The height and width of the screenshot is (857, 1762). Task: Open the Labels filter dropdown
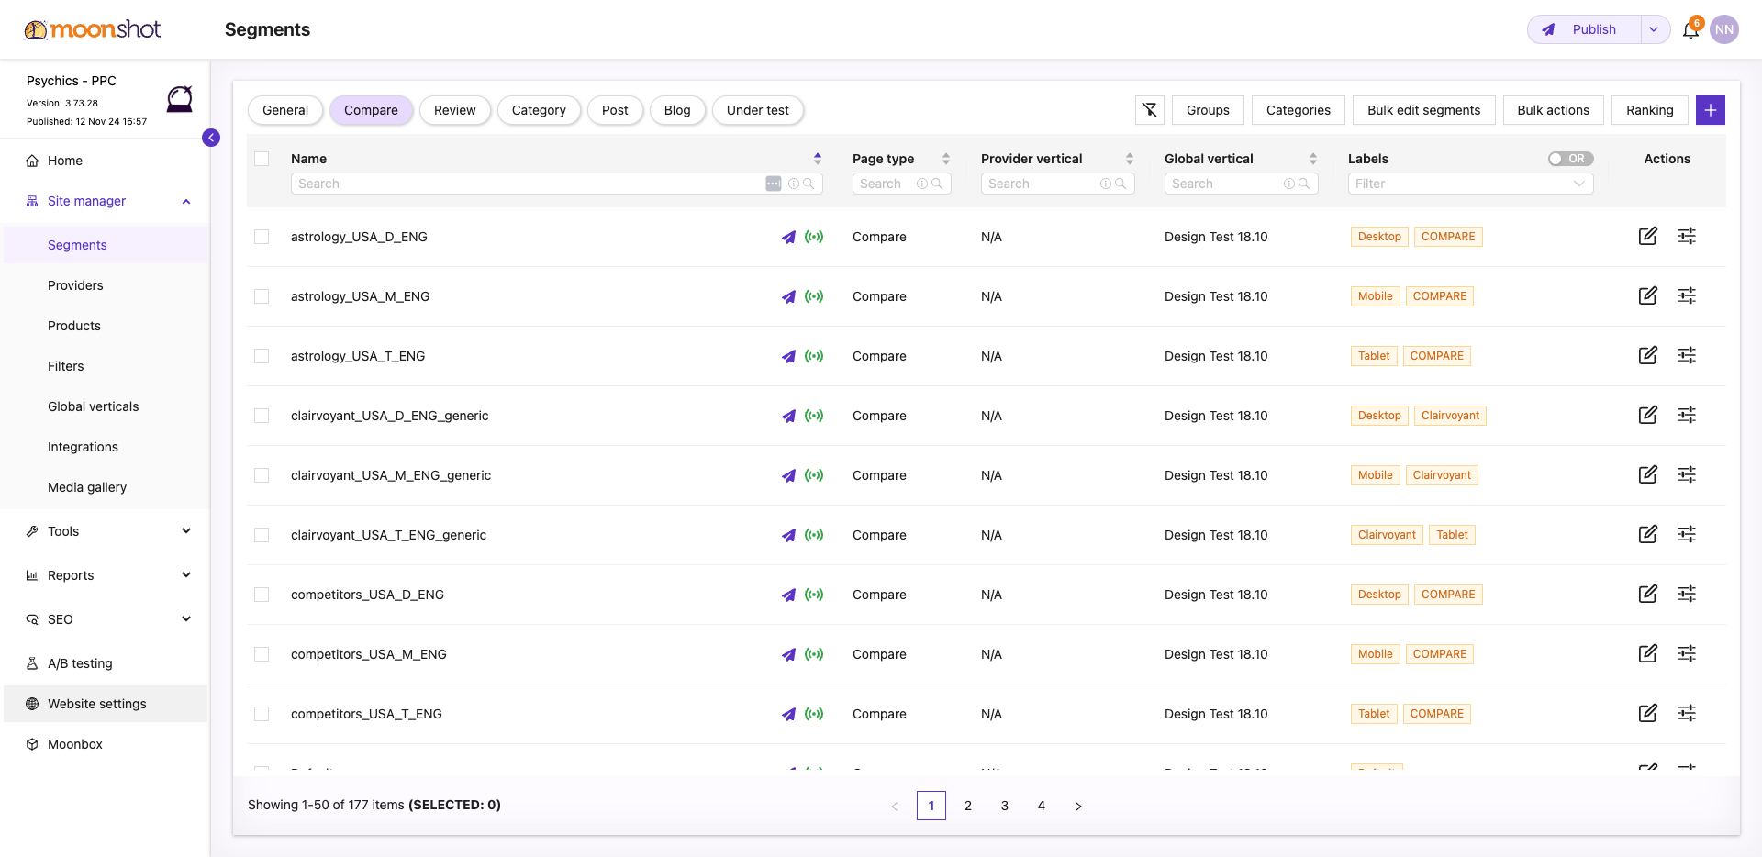point(1470,184)
